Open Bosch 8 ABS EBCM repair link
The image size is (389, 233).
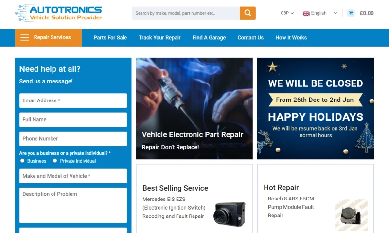[291, 207]
